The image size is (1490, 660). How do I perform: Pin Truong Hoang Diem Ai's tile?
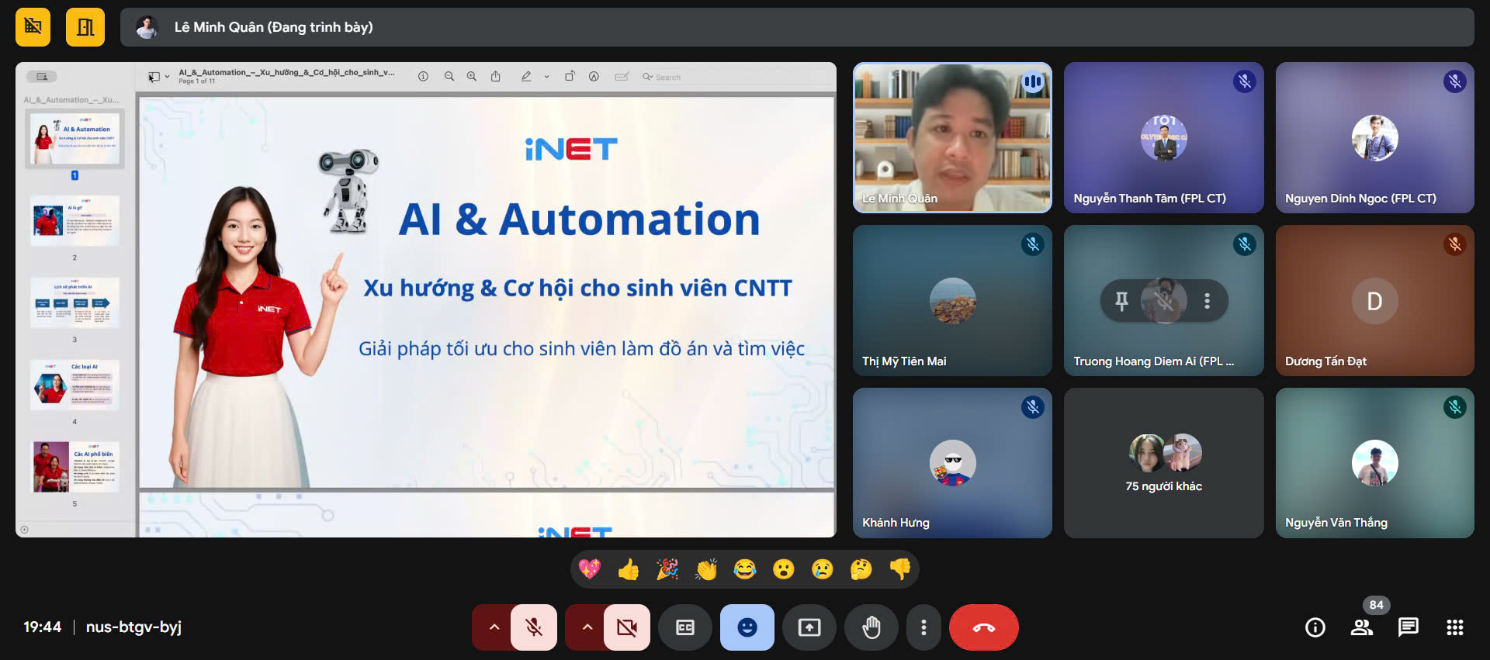[1121, 300]
